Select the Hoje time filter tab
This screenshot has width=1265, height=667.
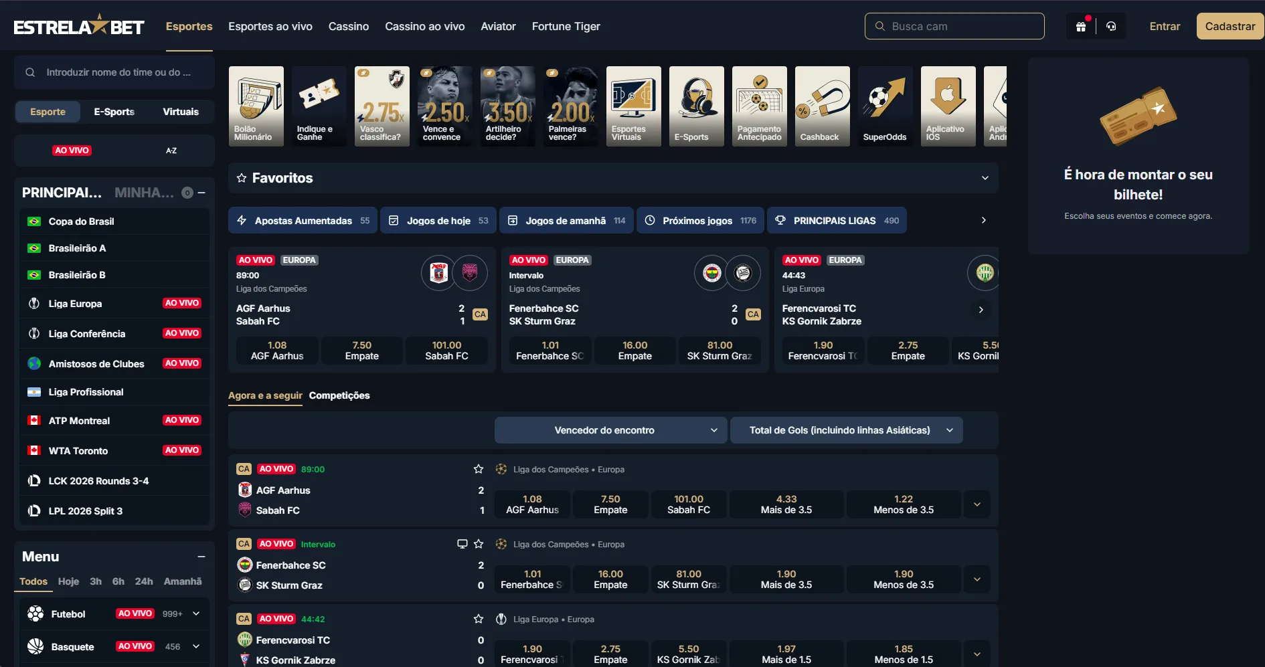tap(68, 581)
